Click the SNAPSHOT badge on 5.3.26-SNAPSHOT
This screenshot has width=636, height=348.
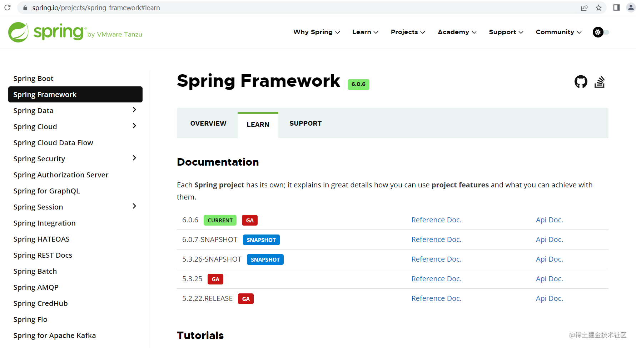[265, 259]
